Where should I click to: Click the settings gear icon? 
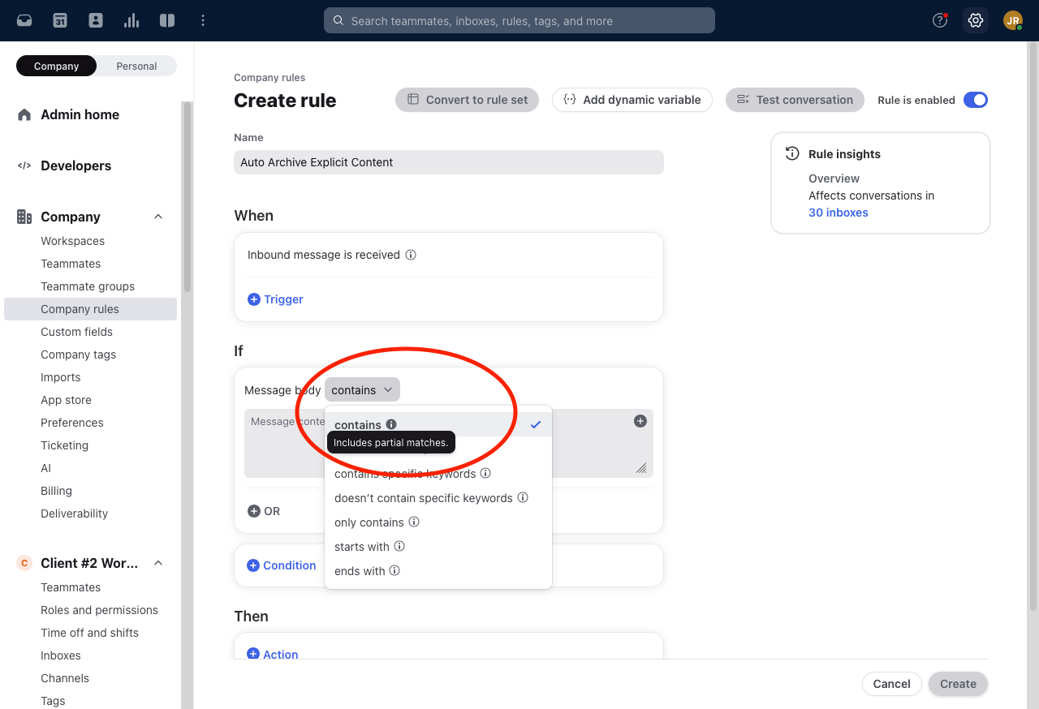(x=976, y=20)
